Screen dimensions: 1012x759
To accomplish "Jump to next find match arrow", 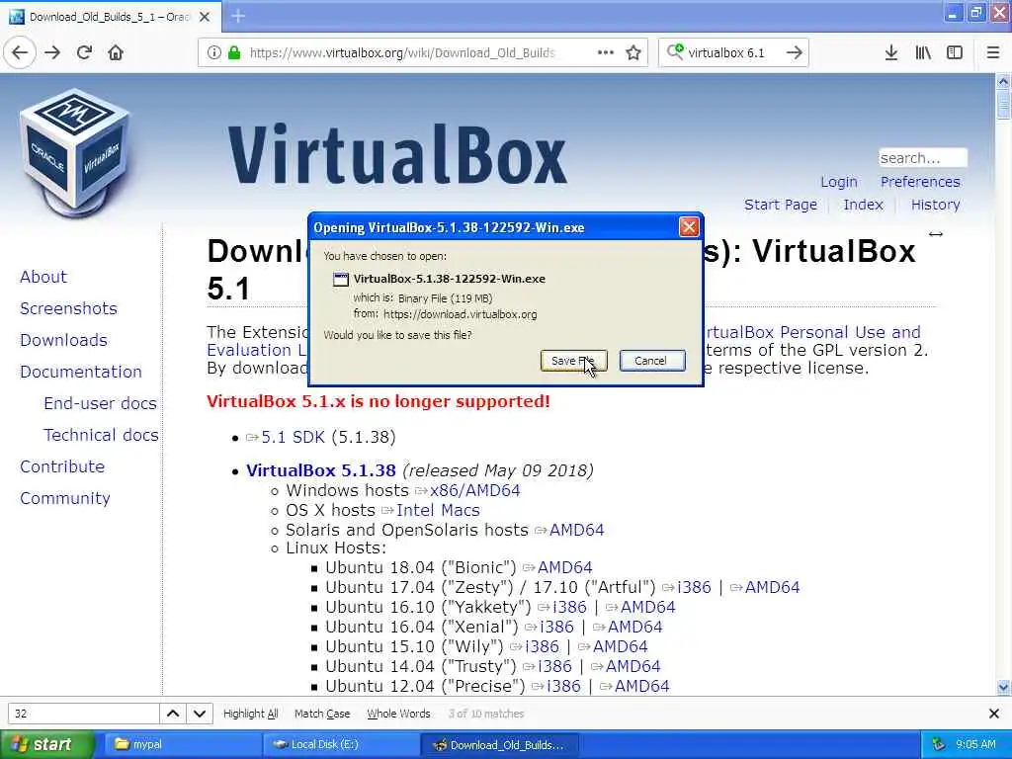I will (x=200, y=714).
